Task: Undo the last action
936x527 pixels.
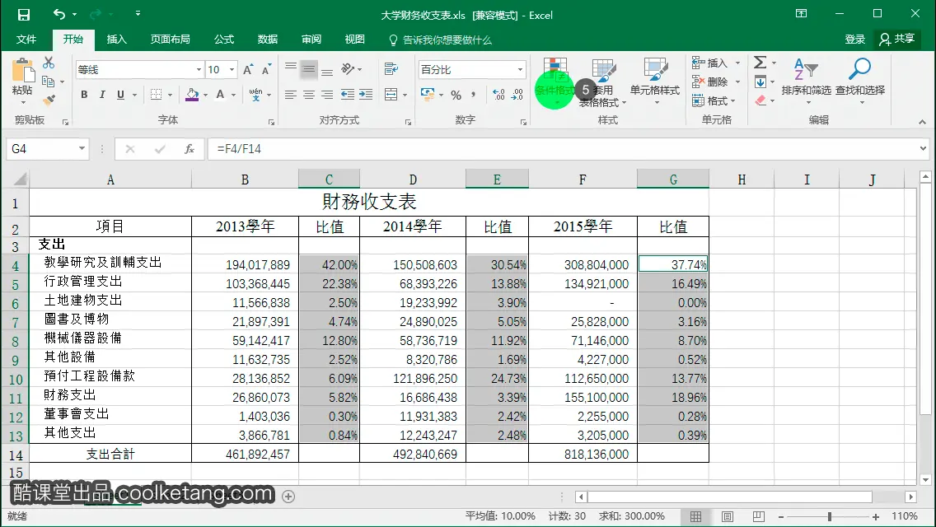Action: coord(59,14)
